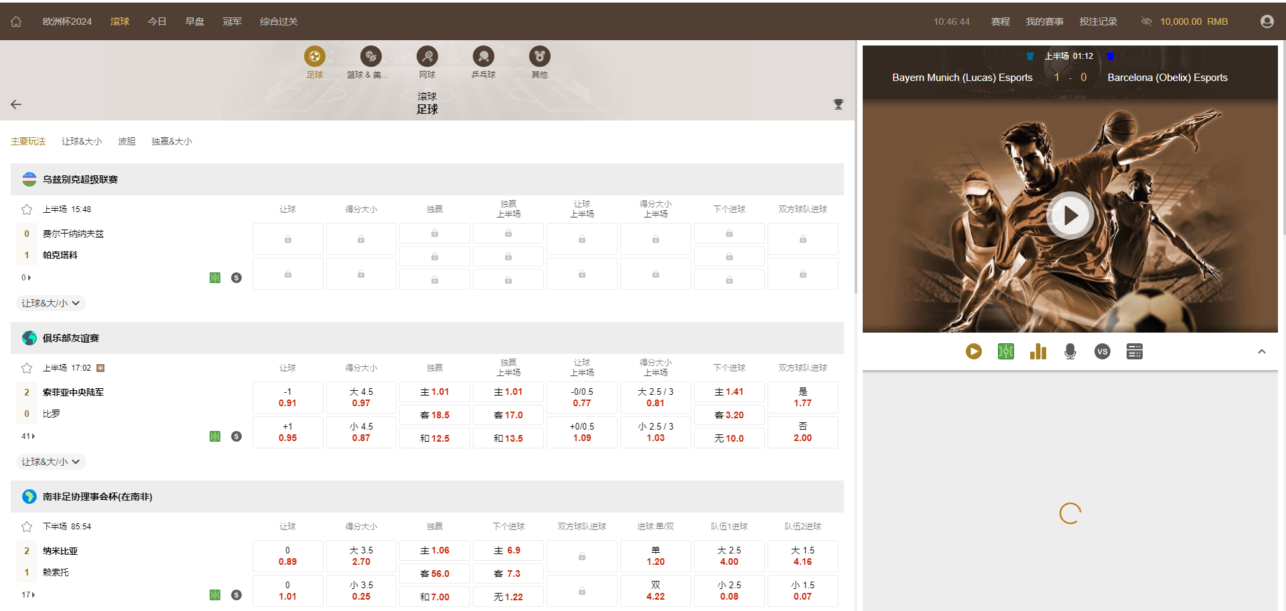Open the trophy icon for league filter
1286x611 pixels.
[x=838, y=104]
